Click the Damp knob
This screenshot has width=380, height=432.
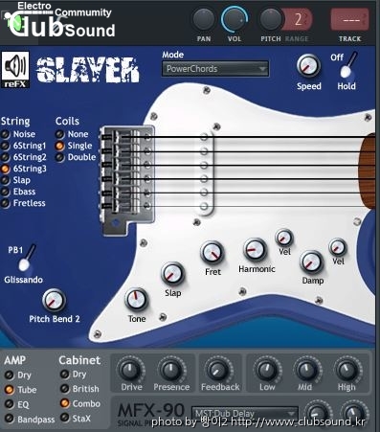(311, 262)
